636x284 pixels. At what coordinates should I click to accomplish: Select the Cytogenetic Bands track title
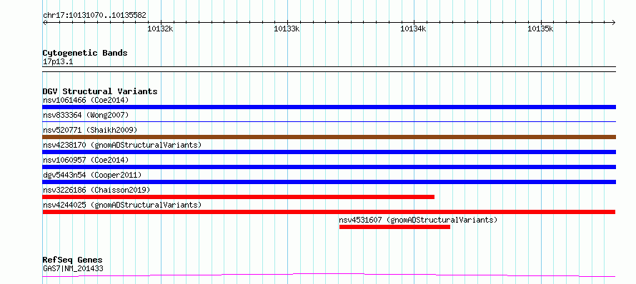point(85,53)
